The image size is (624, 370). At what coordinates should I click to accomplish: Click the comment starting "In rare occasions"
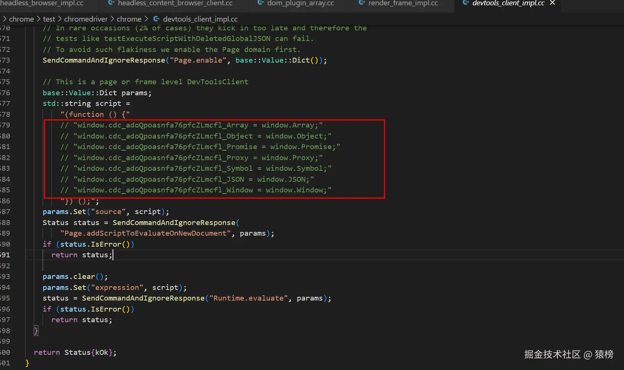[205, 28]
